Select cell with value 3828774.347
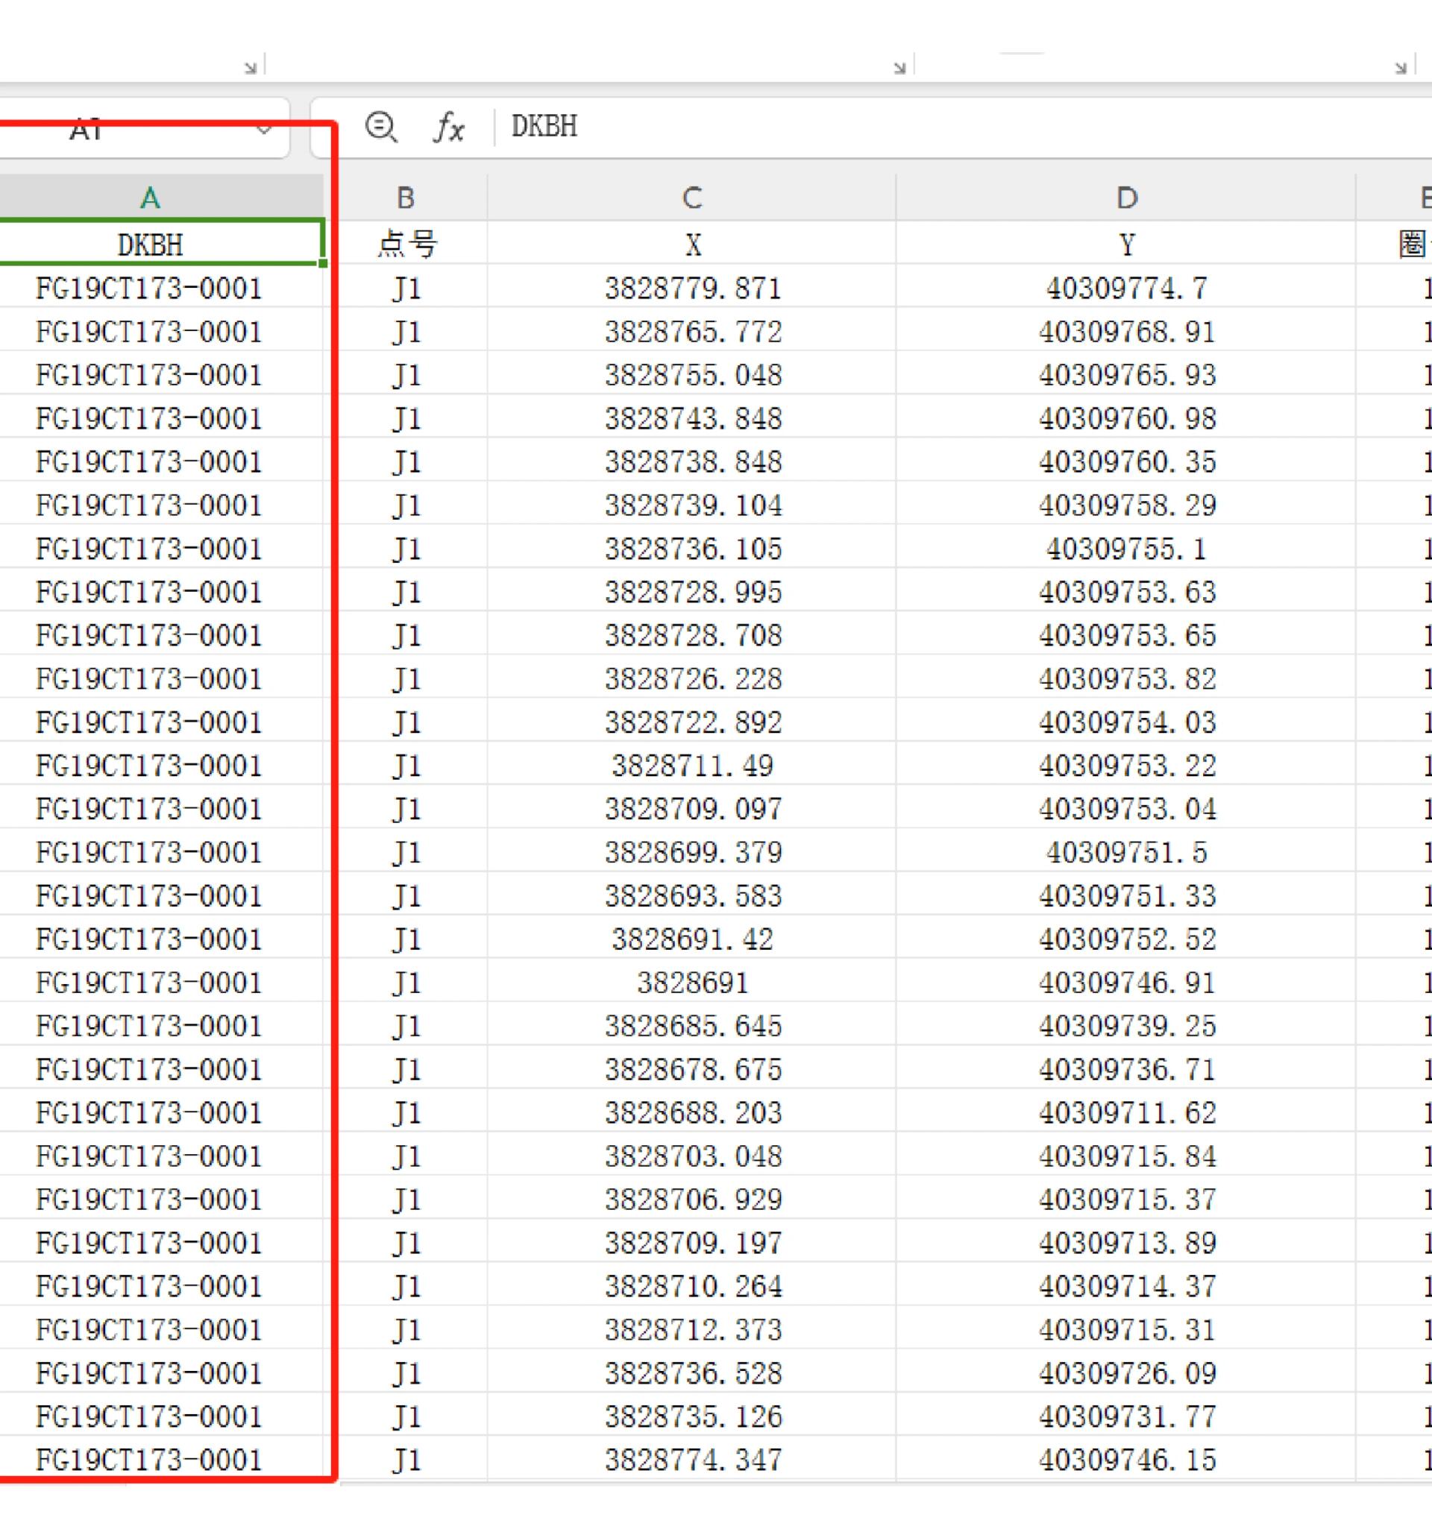 click(x=692, y=1459)
